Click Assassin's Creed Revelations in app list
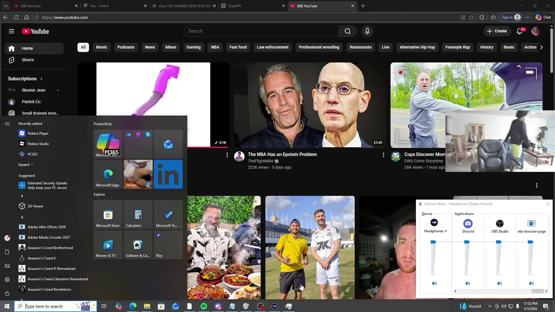555x312 pixels. 49,289
